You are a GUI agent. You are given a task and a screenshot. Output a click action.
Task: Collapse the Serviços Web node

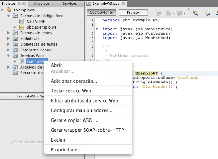pos(8,56)
